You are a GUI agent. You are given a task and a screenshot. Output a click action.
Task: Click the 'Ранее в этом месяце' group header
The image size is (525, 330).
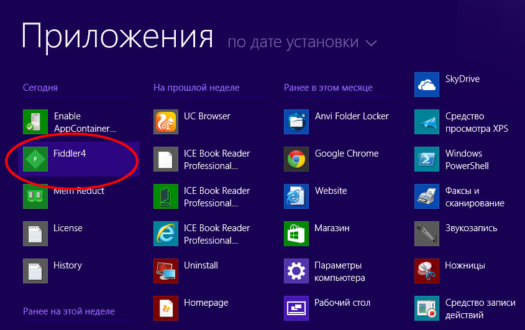[x=328, y=88]
